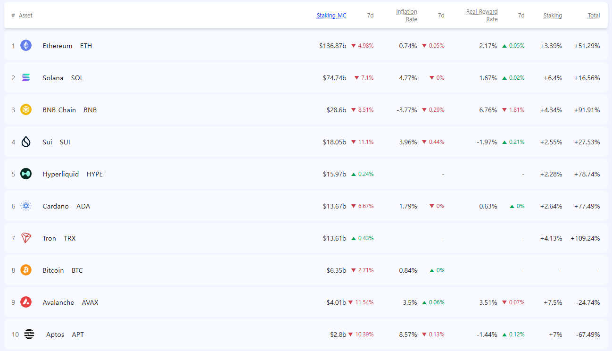The width and height of the screenshot is (612, 351).
Task: Click the Ethereum logo icon
Action: [26, 46]
